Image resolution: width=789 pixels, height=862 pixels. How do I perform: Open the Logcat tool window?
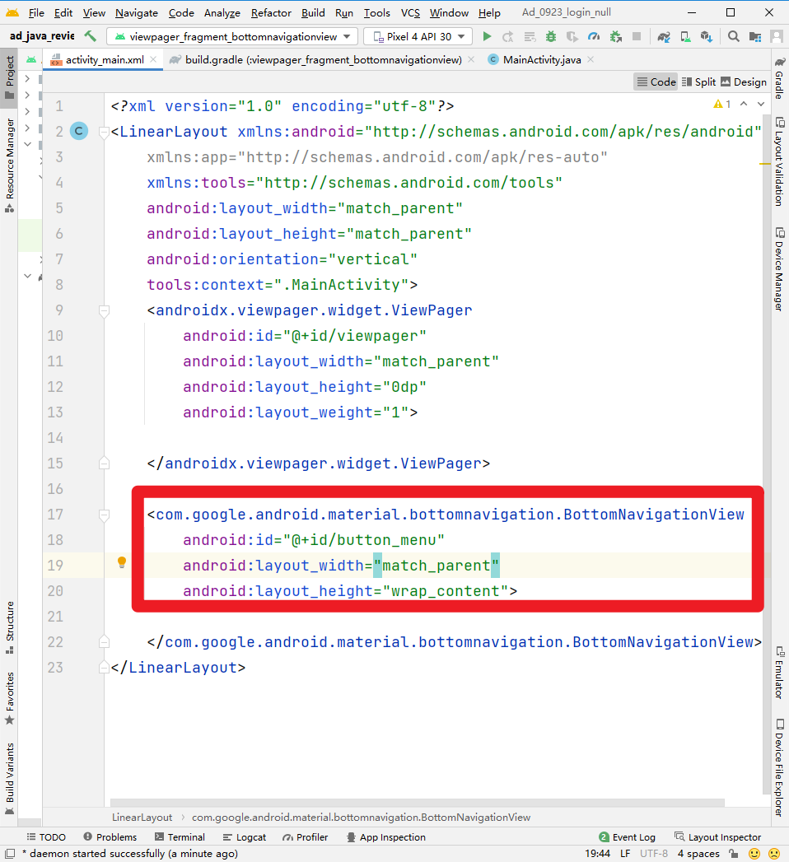[x=245, y=836]
